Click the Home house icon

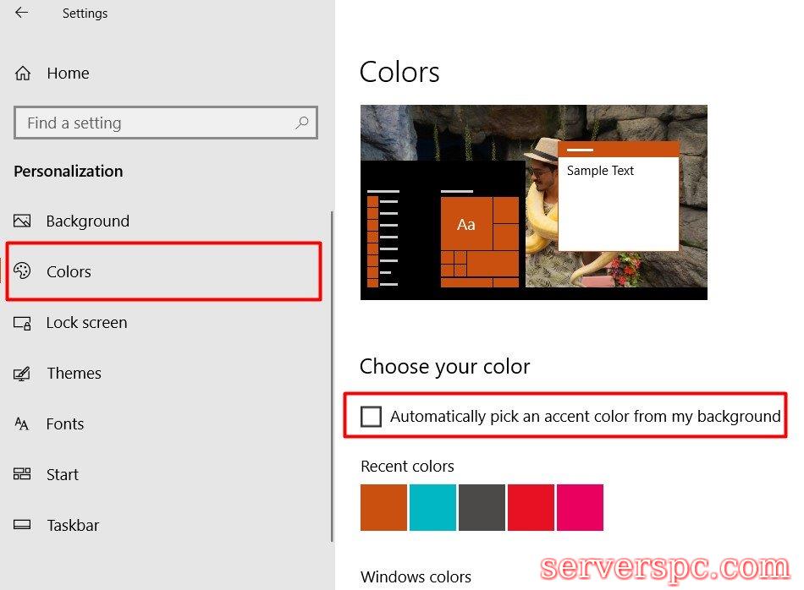[23, 74]
